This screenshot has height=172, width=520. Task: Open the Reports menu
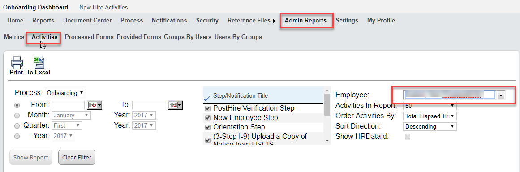(43, 21)
